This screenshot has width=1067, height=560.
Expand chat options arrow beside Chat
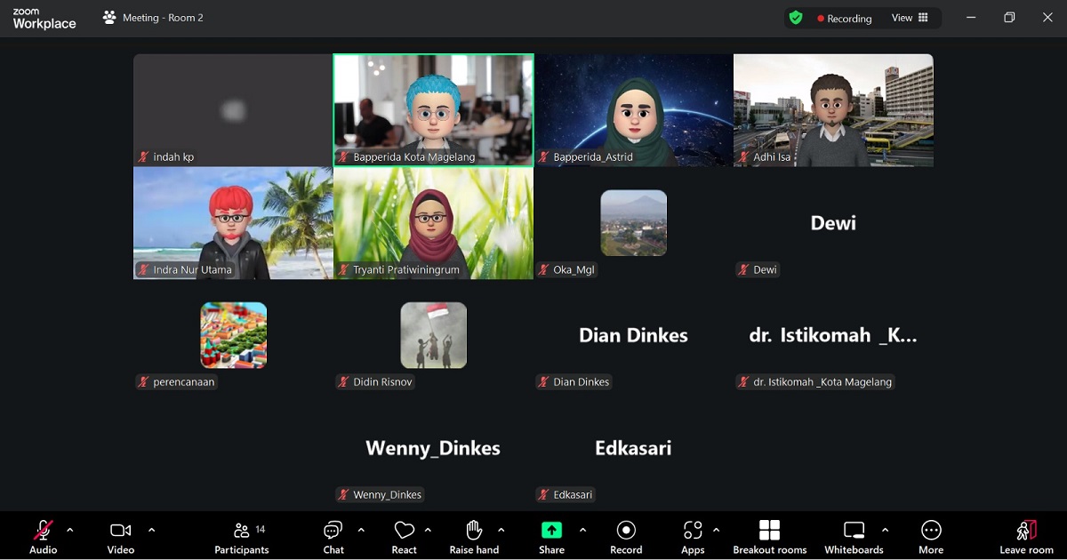(361, 530)
